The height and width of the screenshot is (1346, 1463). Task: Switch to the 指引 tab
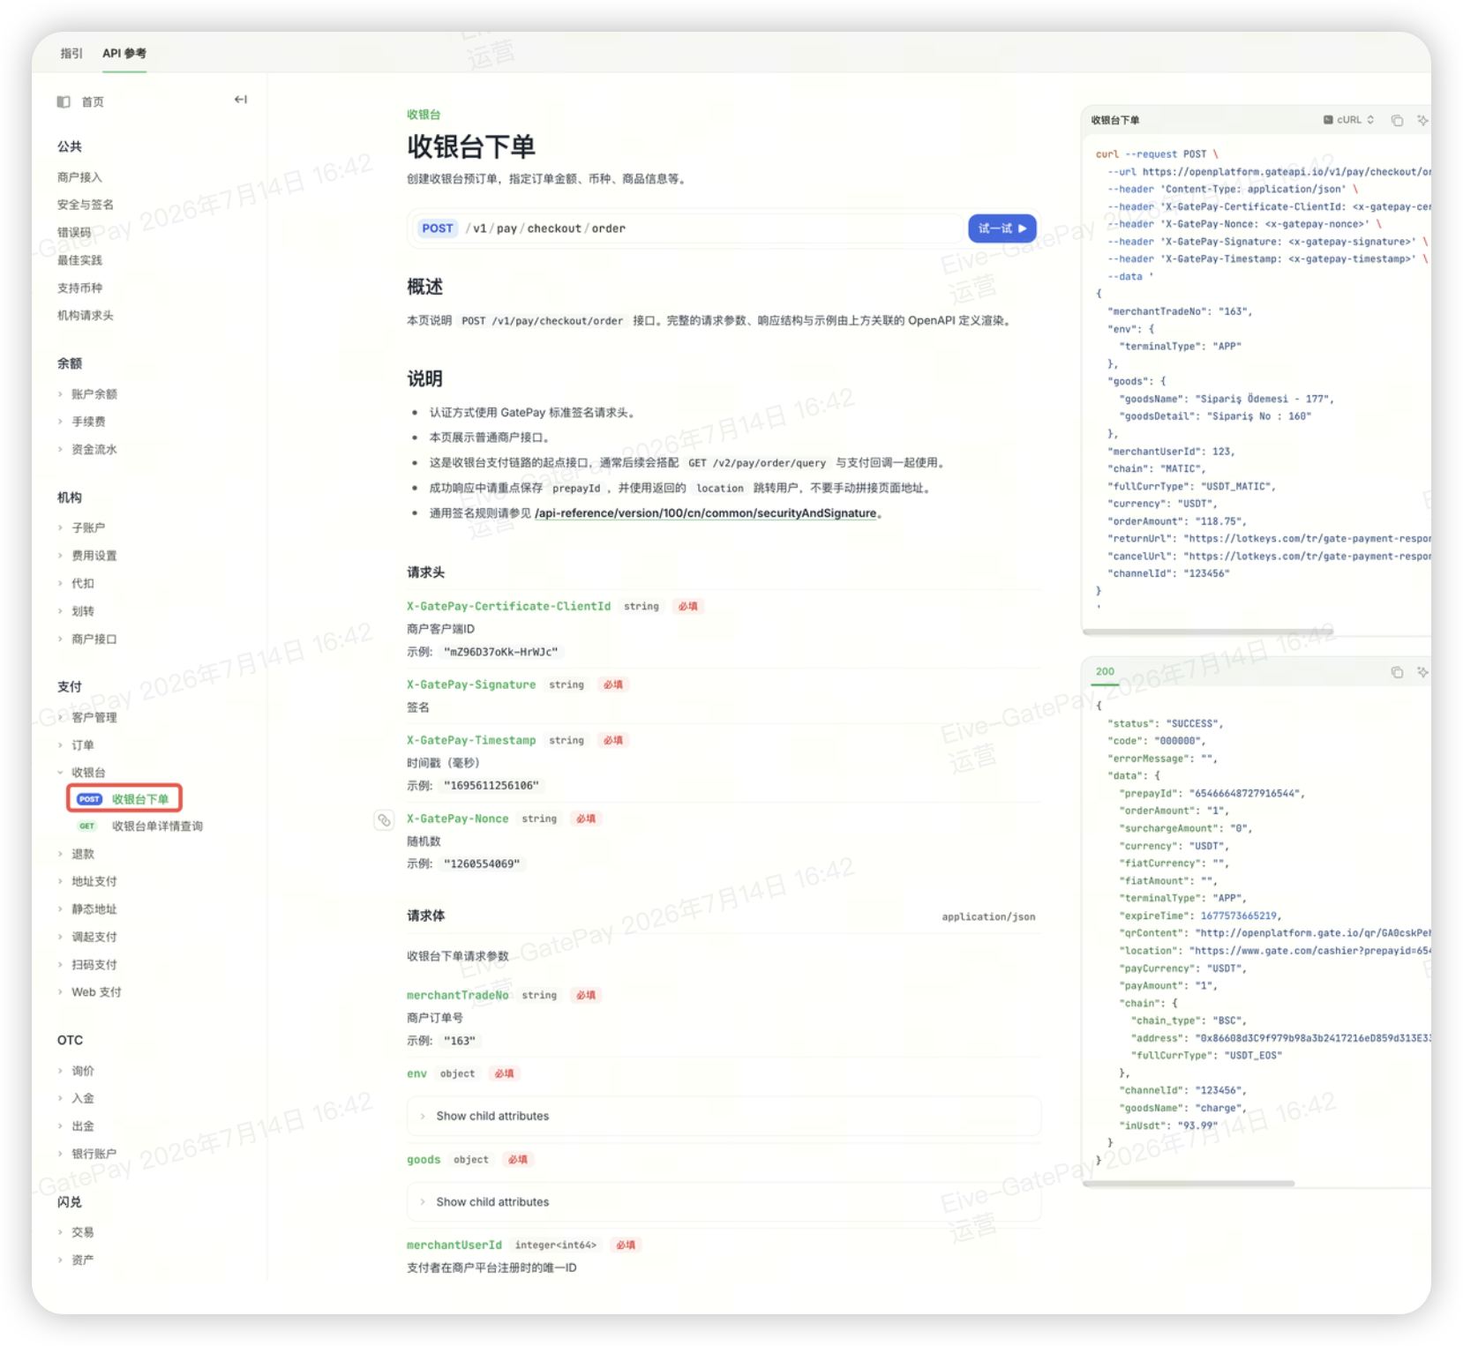coord(71,53)
